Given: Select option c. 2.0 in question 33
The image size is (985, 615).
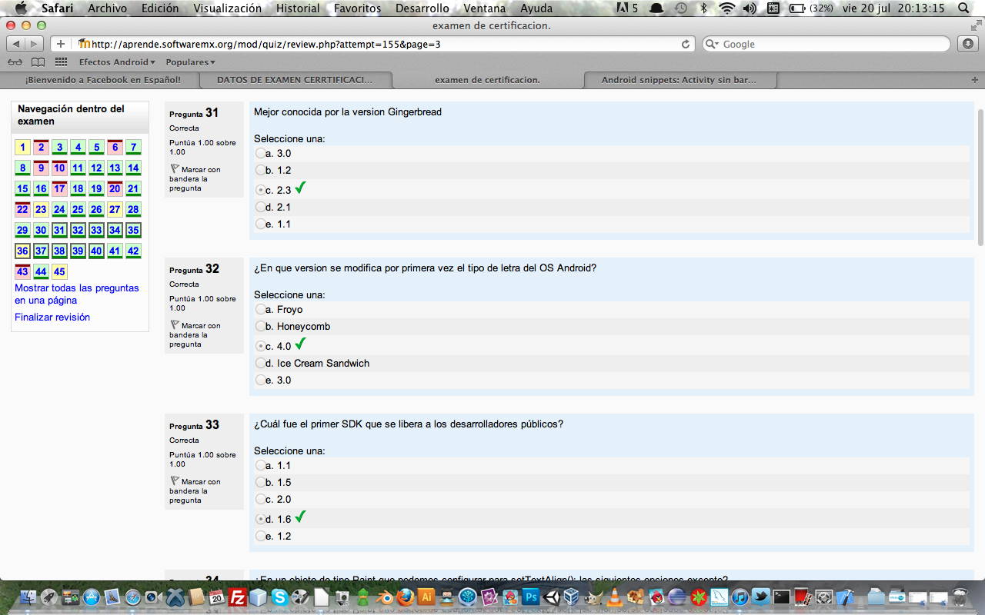Looking at the screenshot, I should [x=260, y=499].
